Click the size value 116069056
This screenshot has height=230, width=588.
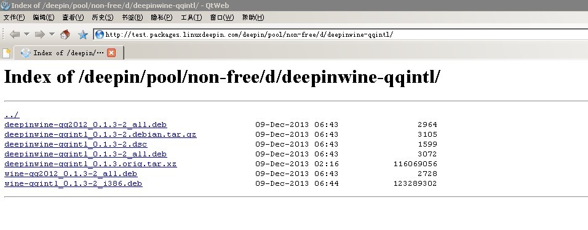pyautogui.click(x=415, y=164)
